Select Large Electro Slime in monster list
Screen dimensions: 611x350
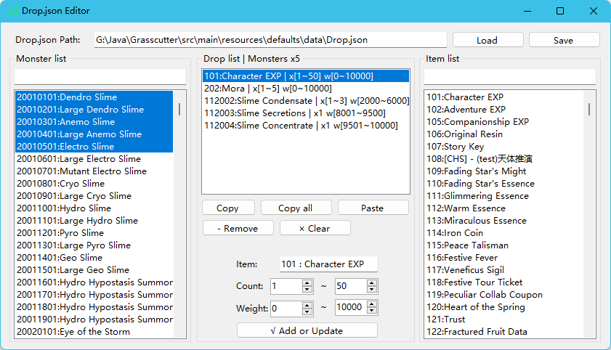(79, 159)
